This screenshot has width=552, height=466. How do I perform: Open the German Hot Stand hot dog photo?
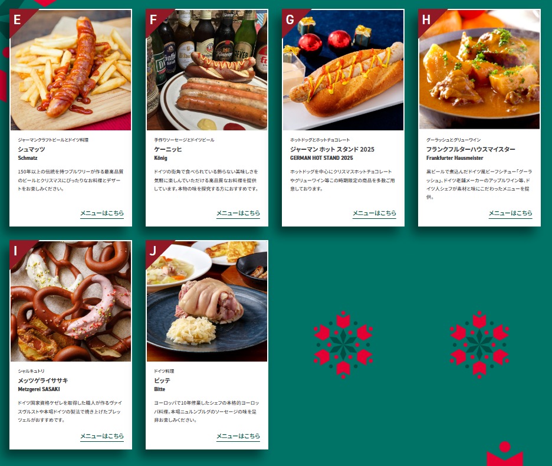343,70
